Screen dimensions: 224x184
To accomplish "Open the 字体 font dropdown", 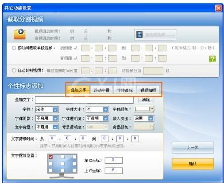I will [x=55, y=109].
